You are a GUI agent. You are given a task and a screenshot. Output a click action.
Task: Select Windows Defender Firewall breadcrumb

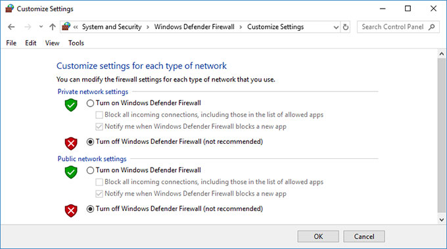(194, 27)
